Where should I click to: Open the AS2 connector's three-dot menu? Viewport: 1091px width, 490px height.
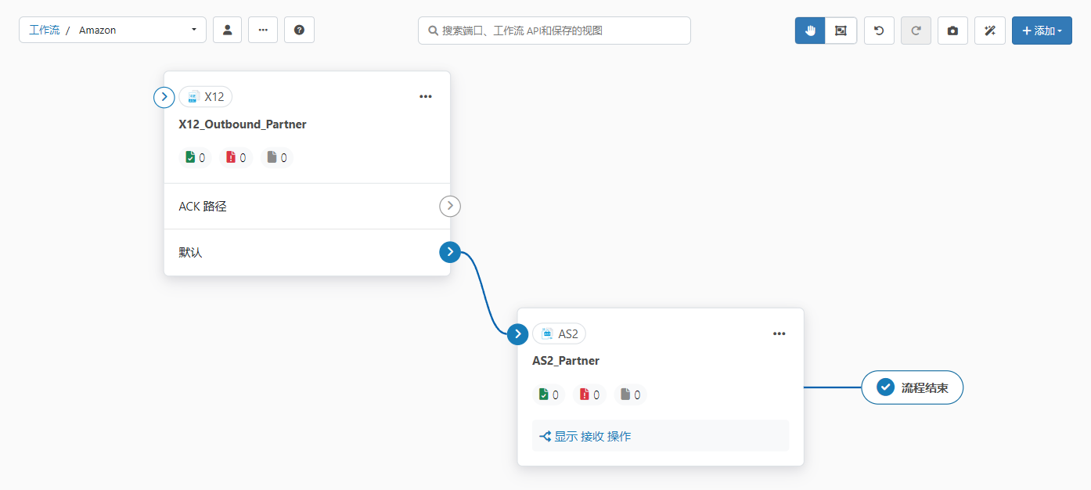[x=779, y=333]
